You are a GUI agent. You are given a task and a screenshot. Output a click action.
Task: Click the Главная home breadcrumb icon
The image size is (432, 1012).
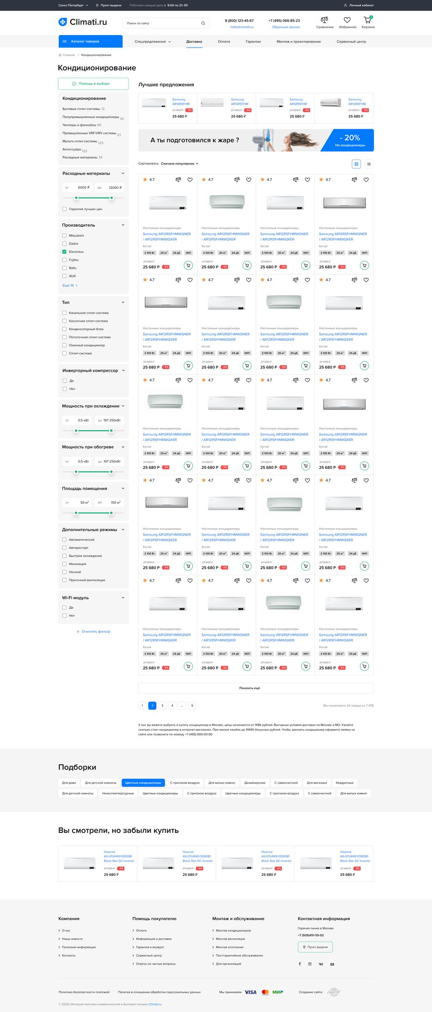(60, 55)
